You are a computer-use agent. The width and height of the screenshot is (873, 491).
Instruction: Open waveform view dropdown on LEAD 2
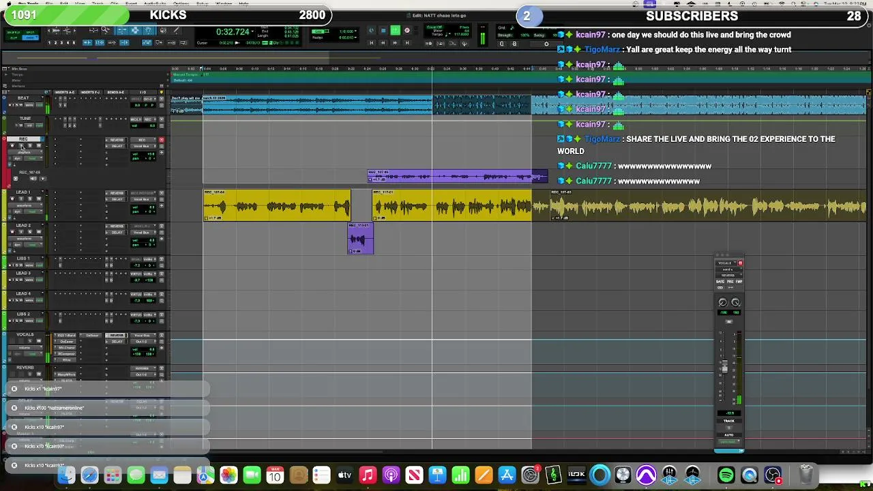coord(25,239)
